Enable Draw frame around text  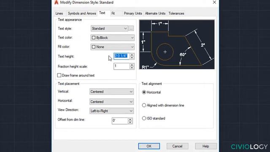pos(59,75)
